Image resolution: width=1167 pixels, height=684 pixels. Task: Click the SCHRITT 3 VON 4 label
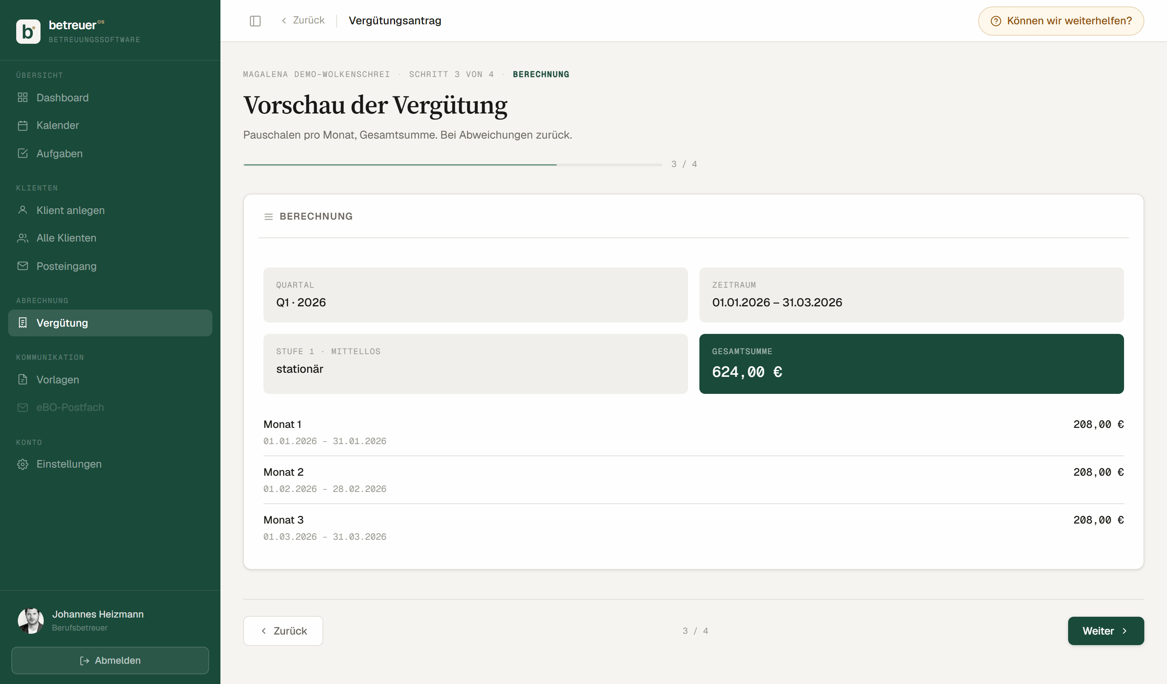pyautogui.click(x=451, y=74)
